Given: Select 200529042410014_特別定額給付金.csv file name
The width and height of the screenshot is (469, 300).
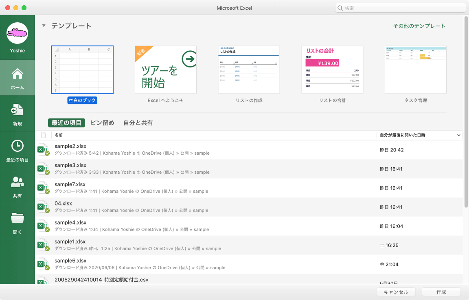Looking at the screenshot, I should click(101, 280).
